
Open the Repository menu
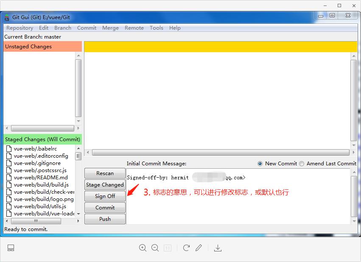(x=20, y=28)
